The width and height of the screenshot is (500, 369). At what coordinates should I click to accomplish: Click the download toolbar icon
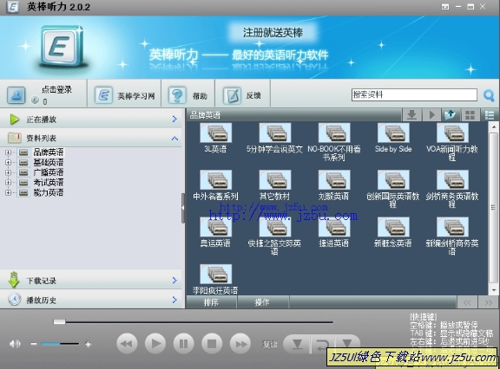[x=412, y=115]
